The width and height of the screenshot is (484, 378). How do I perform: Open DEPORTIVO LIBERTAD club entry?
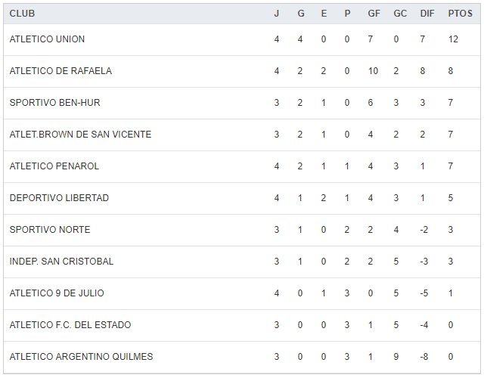(x=59, y=198)
